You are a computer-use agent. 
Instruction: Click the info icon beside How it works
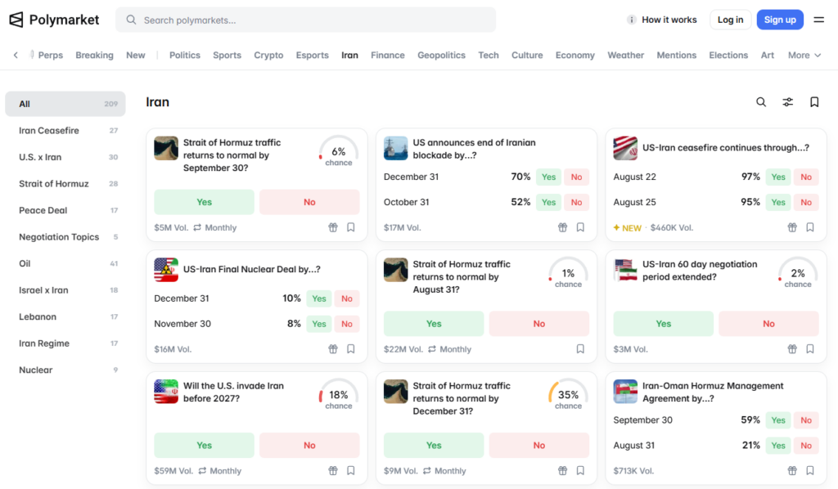631,20
